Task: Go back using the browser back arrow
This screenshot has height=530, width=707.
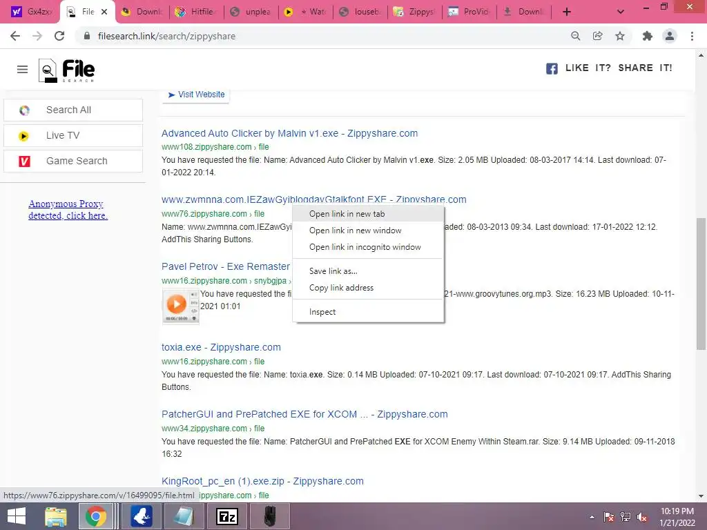Action: (x=15, y=36)
